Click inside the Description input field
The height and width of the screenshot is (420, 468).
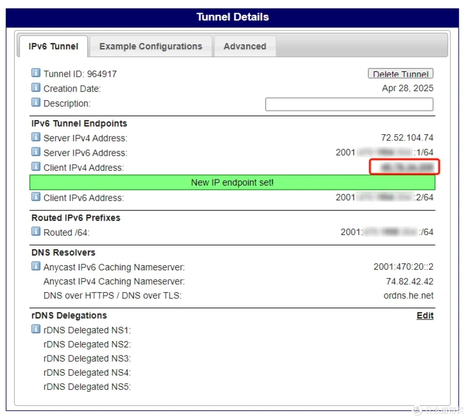click(349, 104)
